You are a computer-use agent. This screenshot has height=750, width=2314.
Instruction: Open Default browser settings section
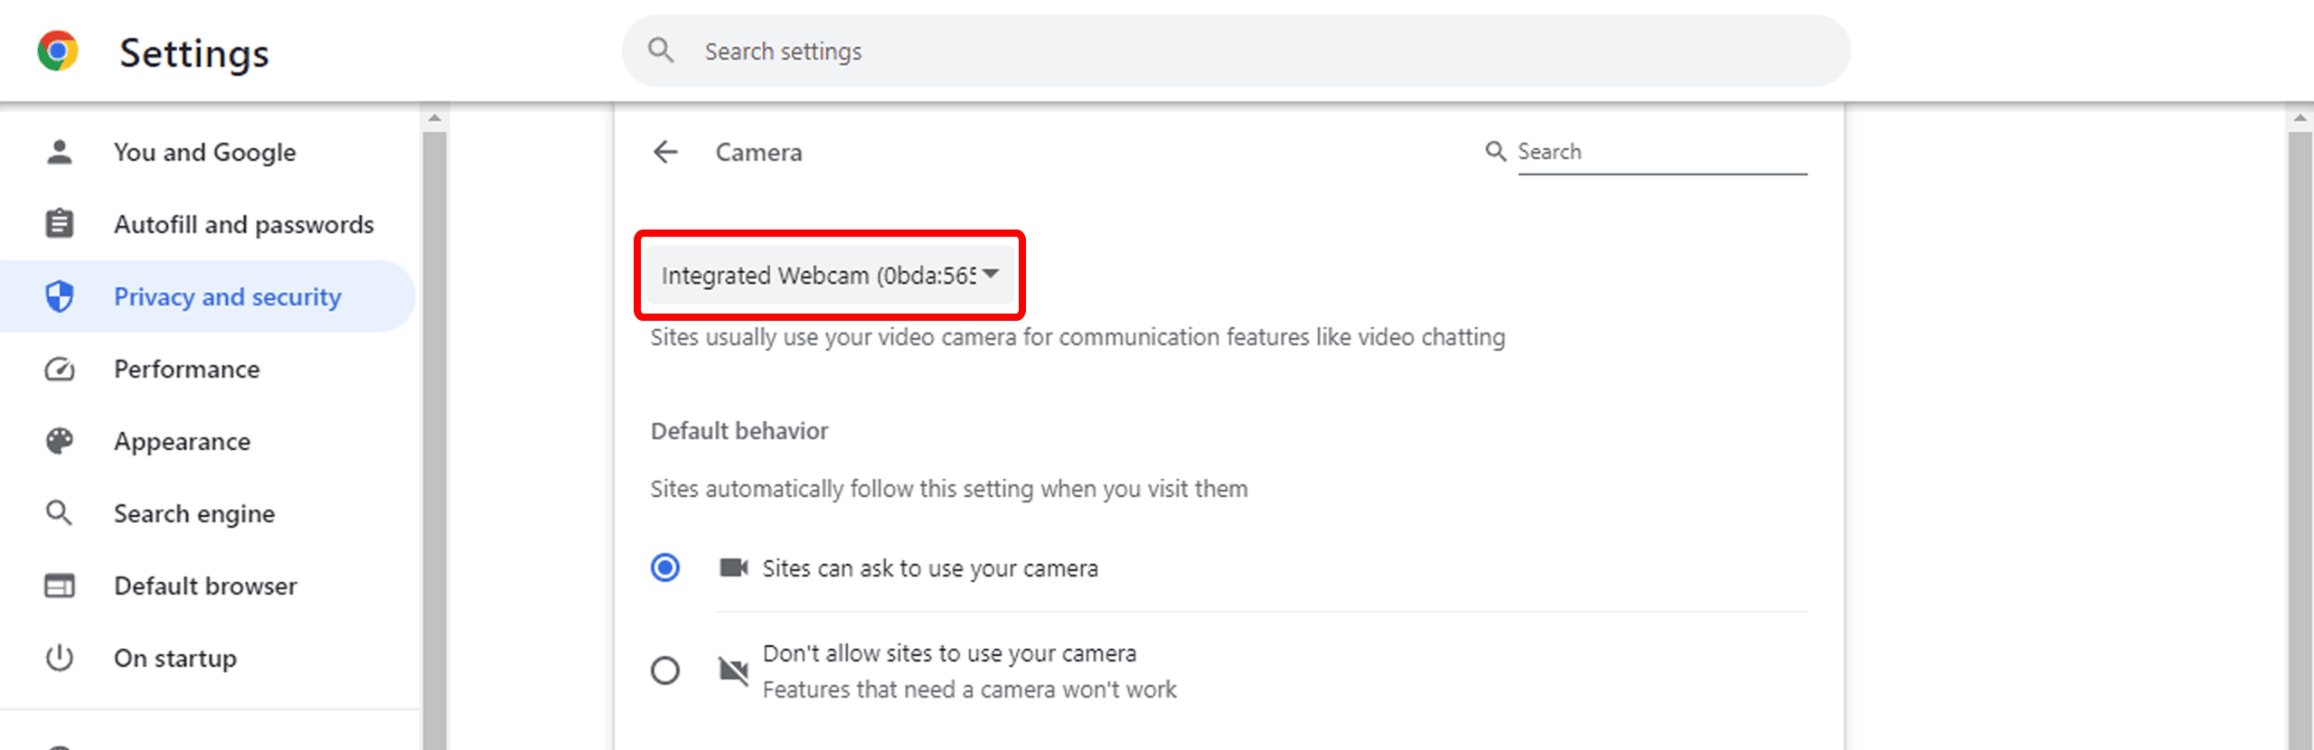[205, 586]
